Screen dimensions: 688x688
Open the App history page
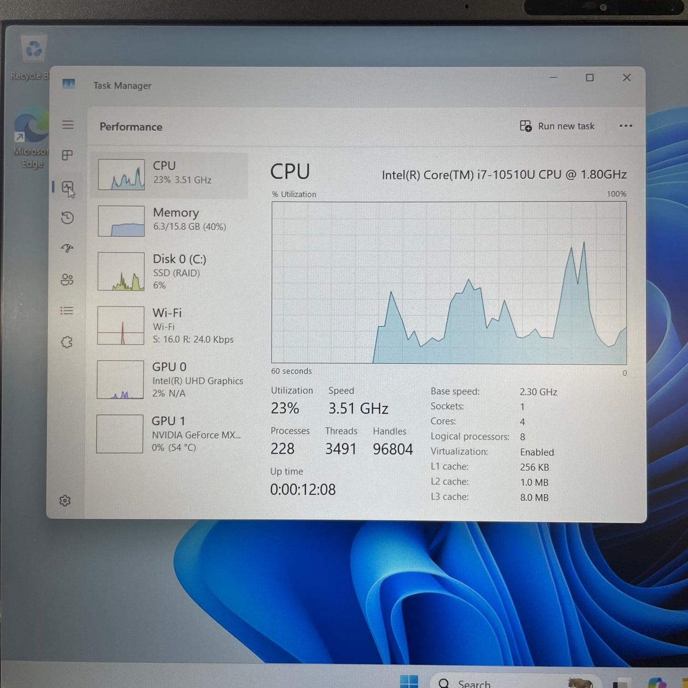coord(68,218)
